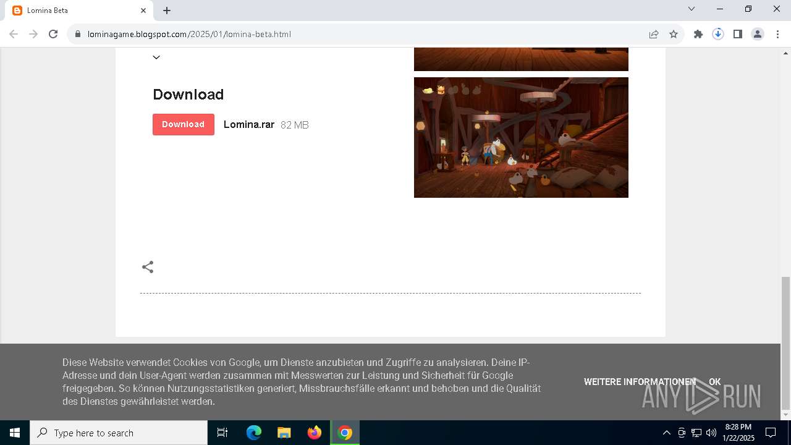Image resolution: width=791 pixels, height=445 pixels.
Task: Bookmark this tab with the star icon
Action: (x=674, y=34)
